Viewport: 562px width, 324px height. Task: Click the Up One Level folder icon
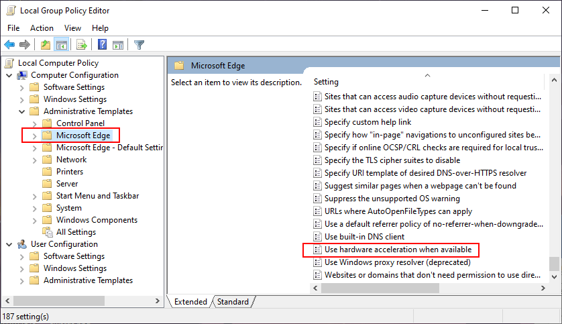(x=45, y=45)
